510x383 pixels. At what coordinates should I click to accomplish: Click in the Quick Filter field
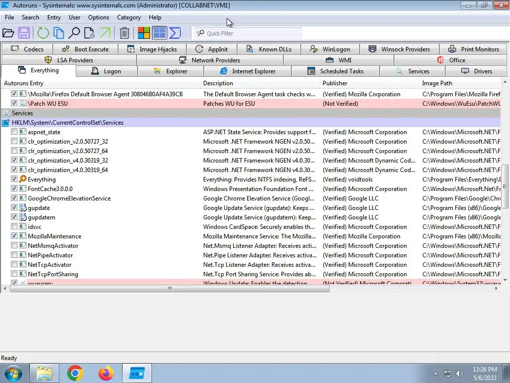[248, 33]
